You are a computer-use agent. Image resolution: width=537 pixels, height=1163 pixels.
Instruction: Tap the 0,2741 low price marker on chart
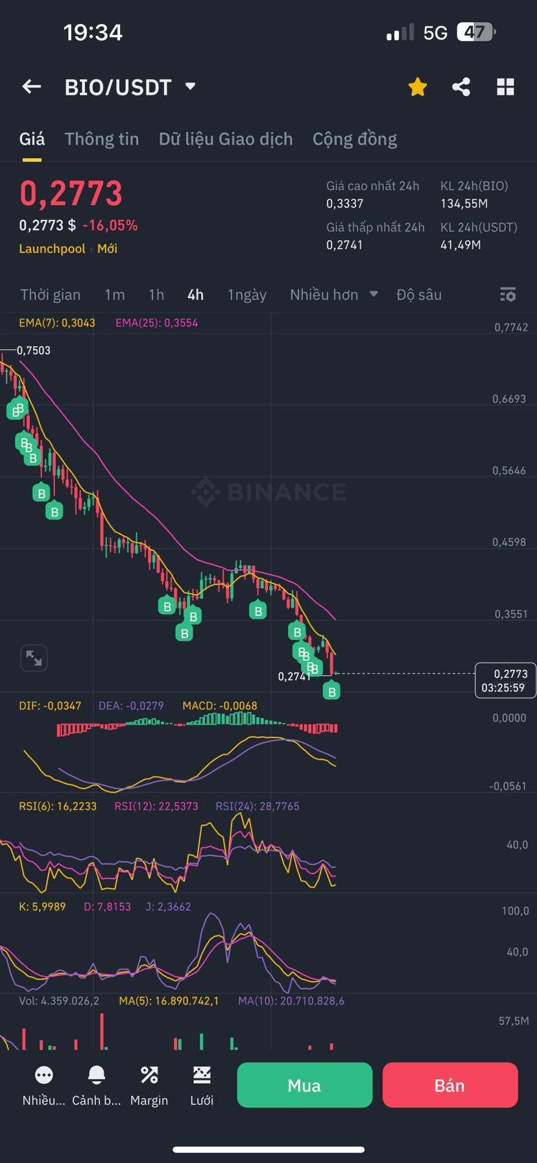295,676
